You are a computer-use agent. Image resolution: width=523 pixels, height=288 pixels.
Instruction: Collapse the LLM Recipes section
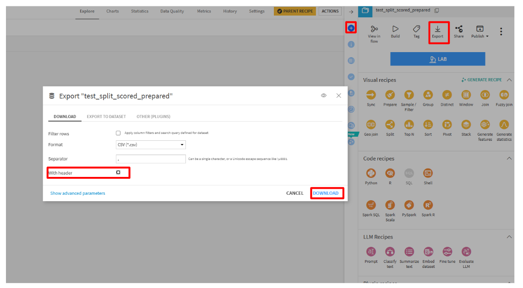[x=509, y=237]
